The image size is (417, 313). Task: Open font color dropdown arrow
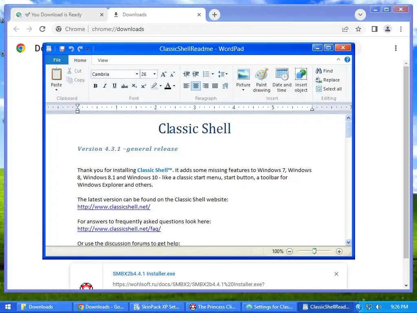[x=174, y=86]
